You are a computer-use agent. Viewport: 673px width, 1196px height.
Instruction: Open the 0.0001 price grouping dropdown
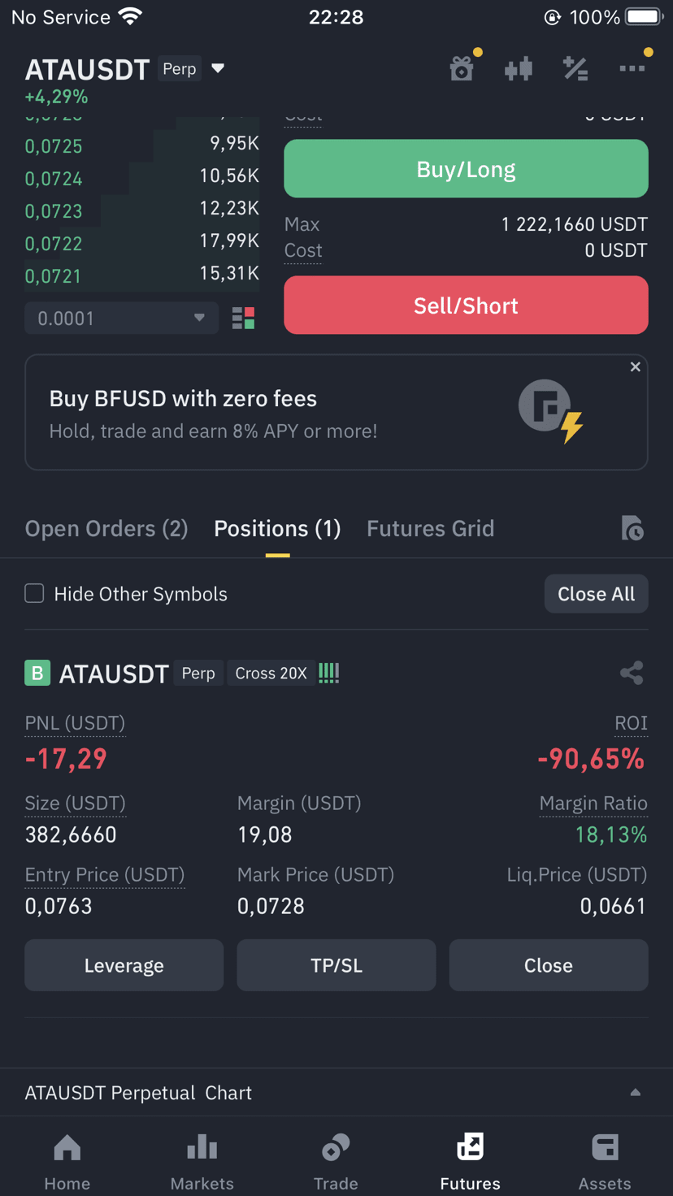[122, 318]
